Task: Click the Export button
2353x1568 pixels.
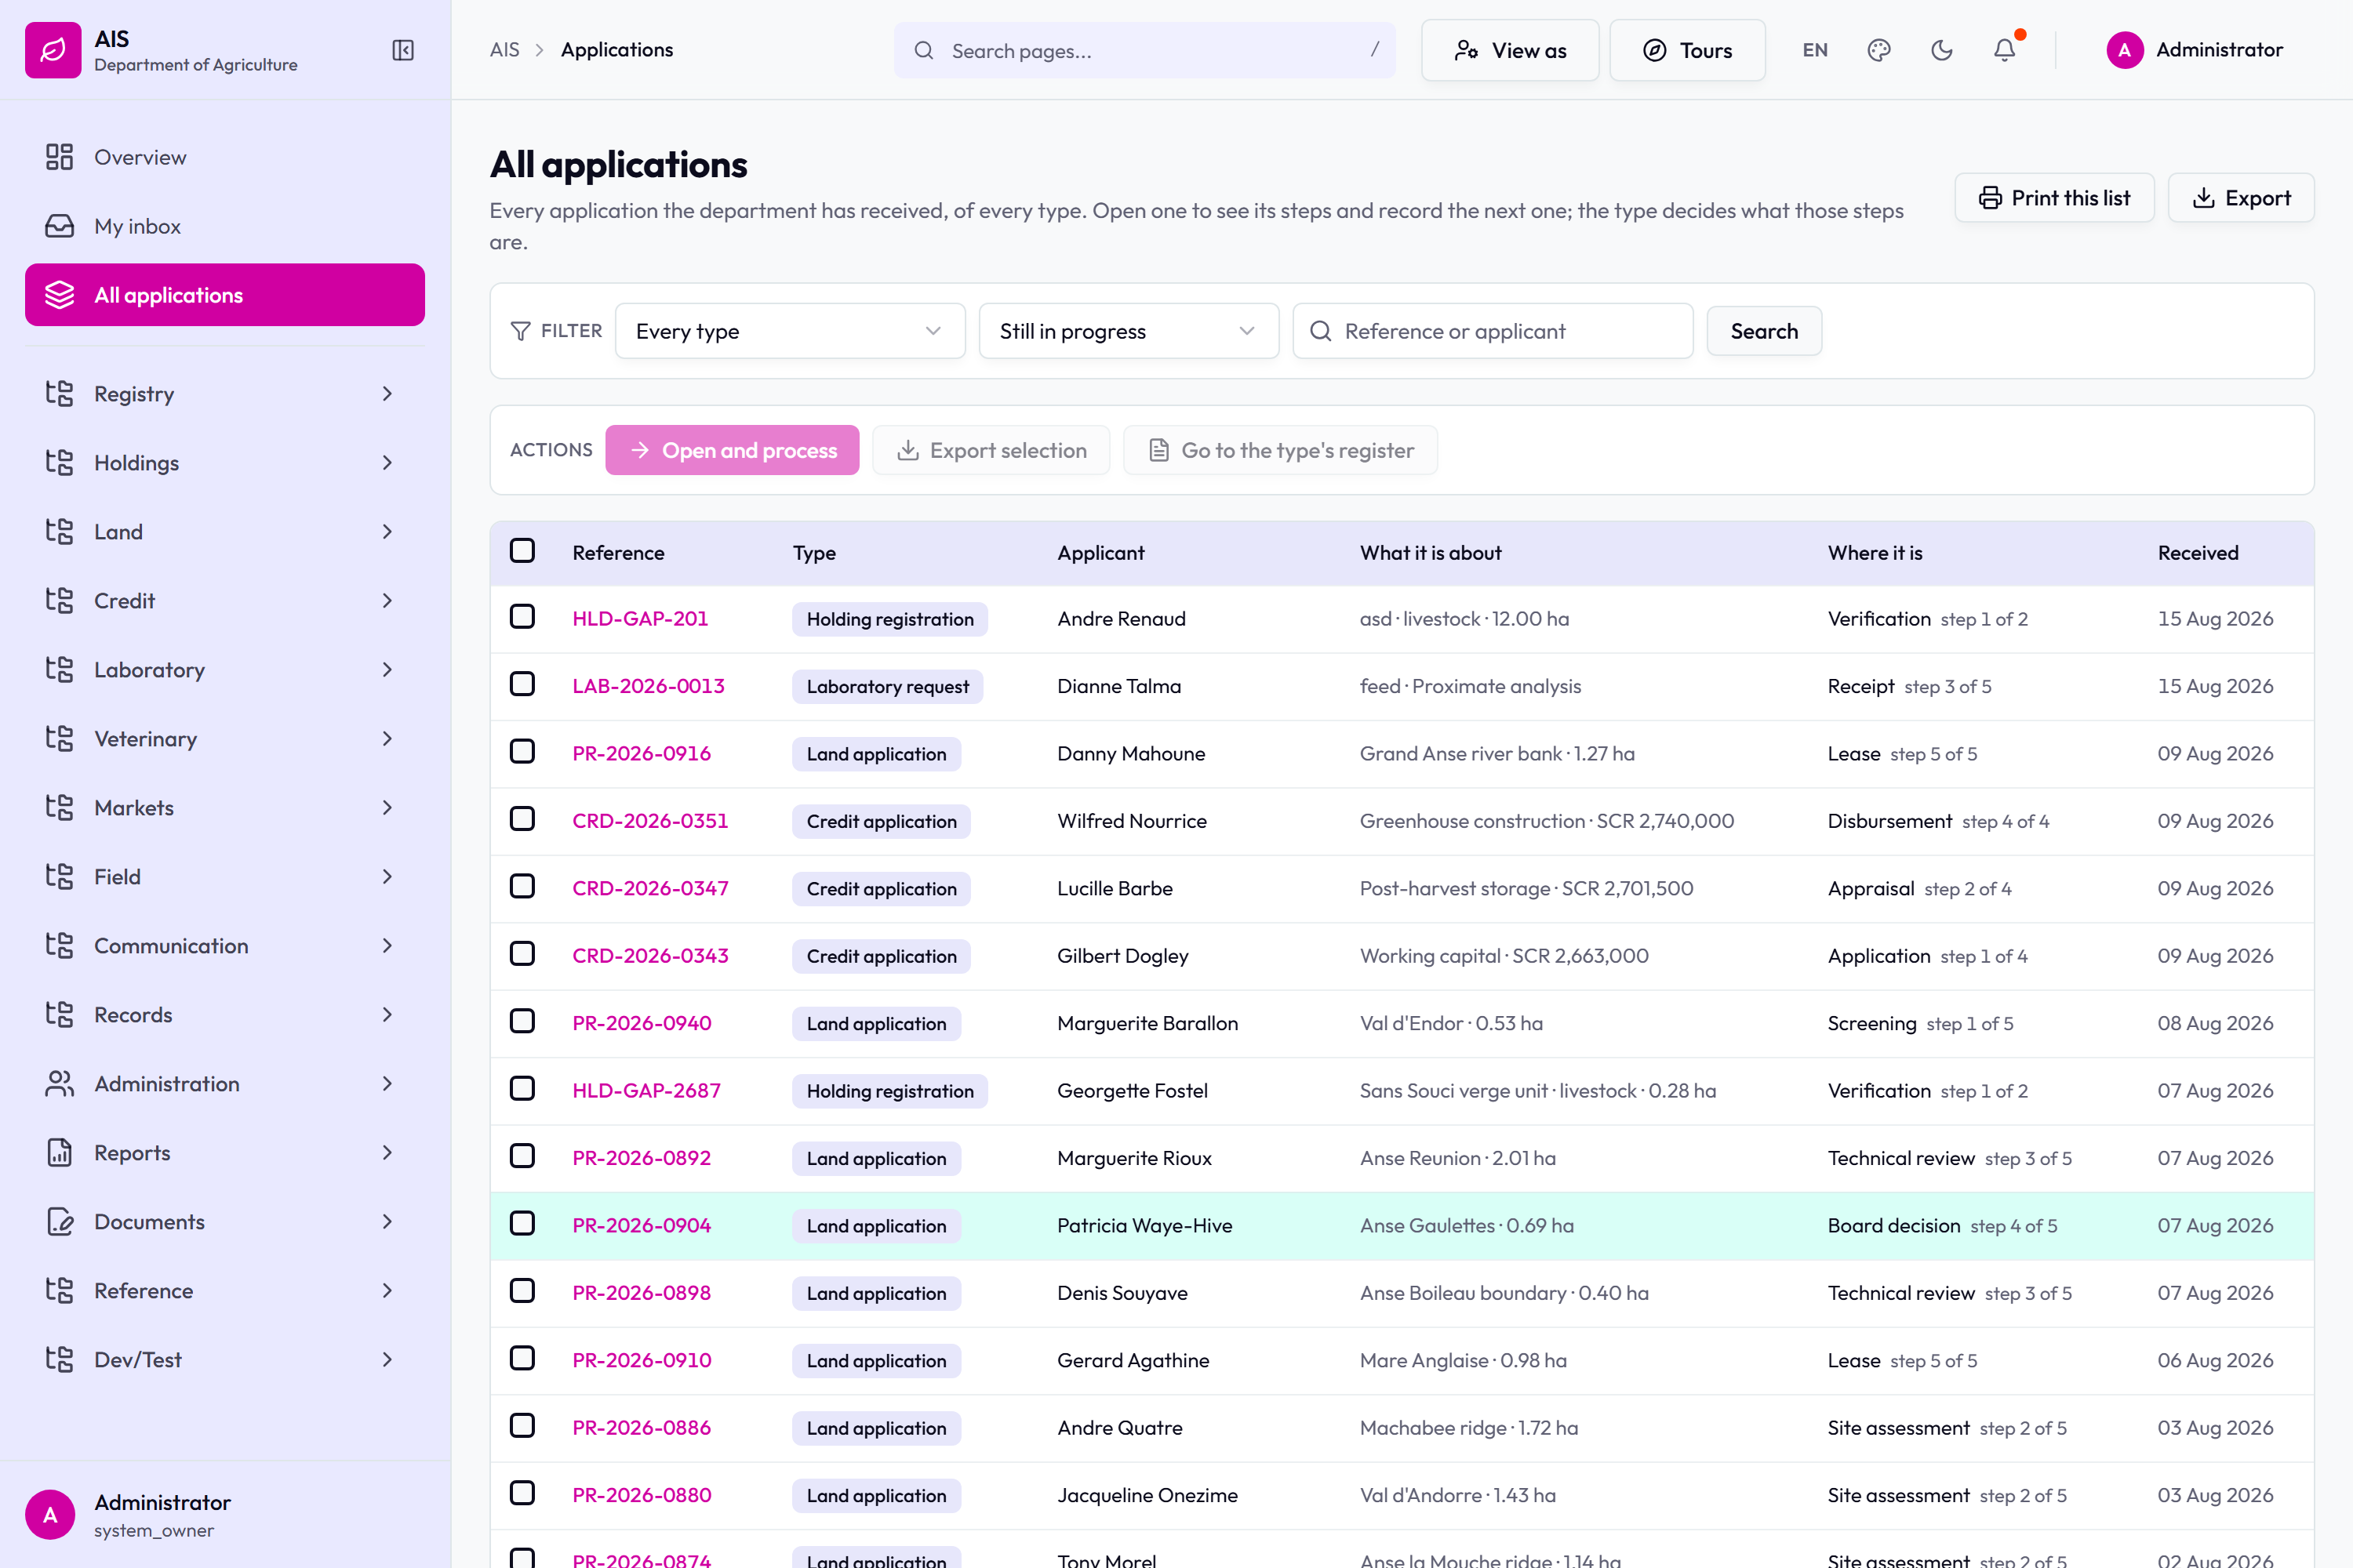Action: coord(2241,198)
